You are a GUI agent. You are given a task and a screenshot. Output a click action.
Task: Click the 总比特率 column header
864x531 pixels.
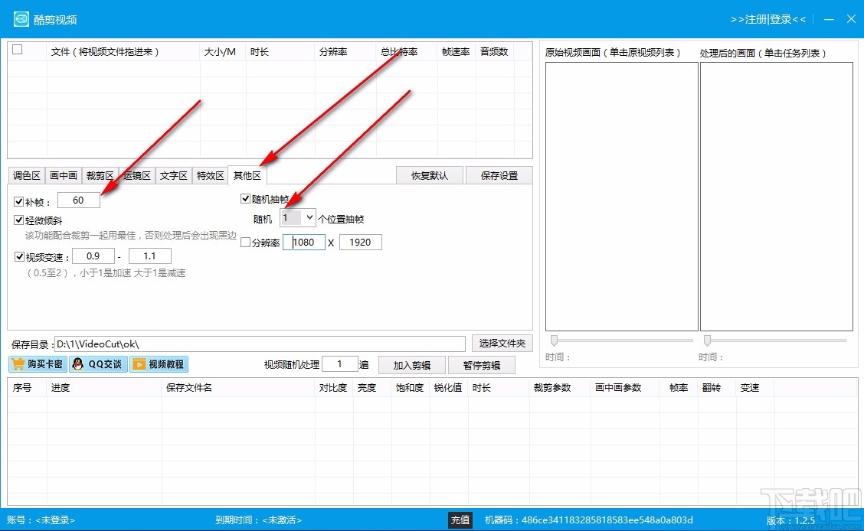[x=407, y=52]
